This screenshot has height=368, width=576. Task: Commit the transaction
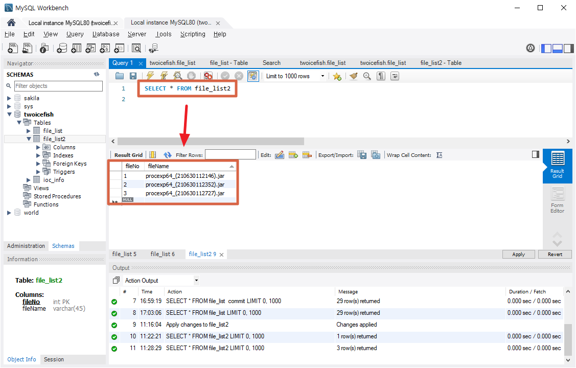[225, 76]
